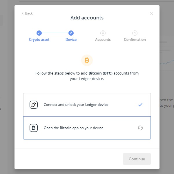
Task: Select the Accounts step label
Action: 103,40
